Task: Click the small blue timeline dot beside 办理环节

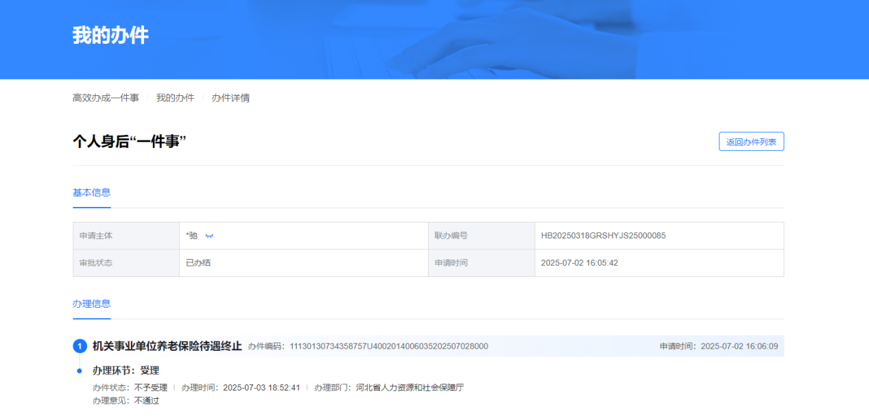Action: [x=80, y=371]
